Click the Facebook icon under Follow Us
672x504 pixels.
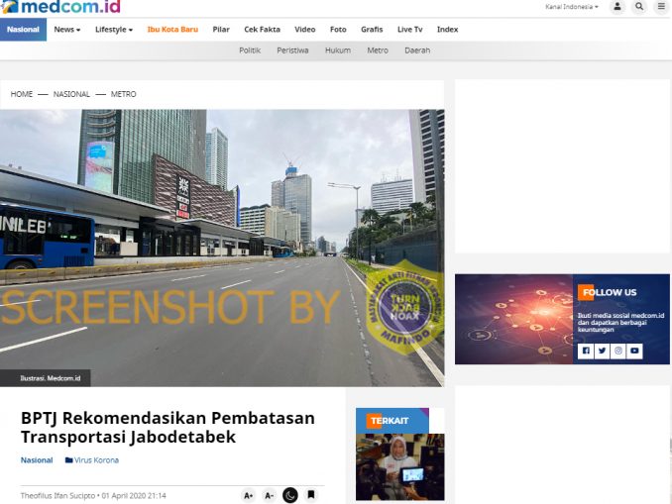(586, 351)
